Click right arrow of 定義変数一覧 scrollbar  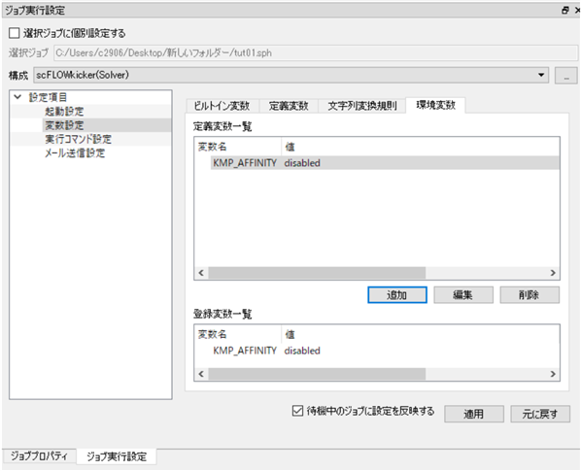(553, 273)
